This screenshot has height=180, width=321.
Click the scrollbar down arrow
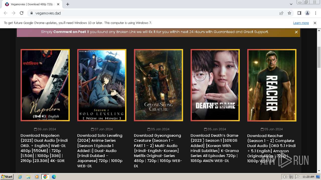coord(319,171)
